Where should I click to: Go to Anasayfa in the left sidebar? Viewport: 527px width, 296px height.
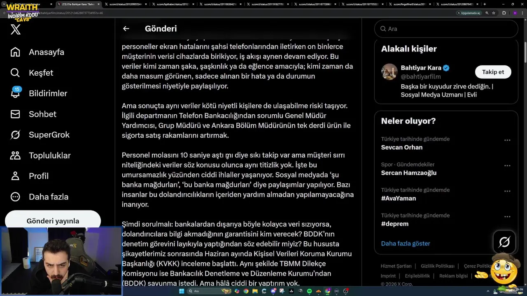click(37, 52)
